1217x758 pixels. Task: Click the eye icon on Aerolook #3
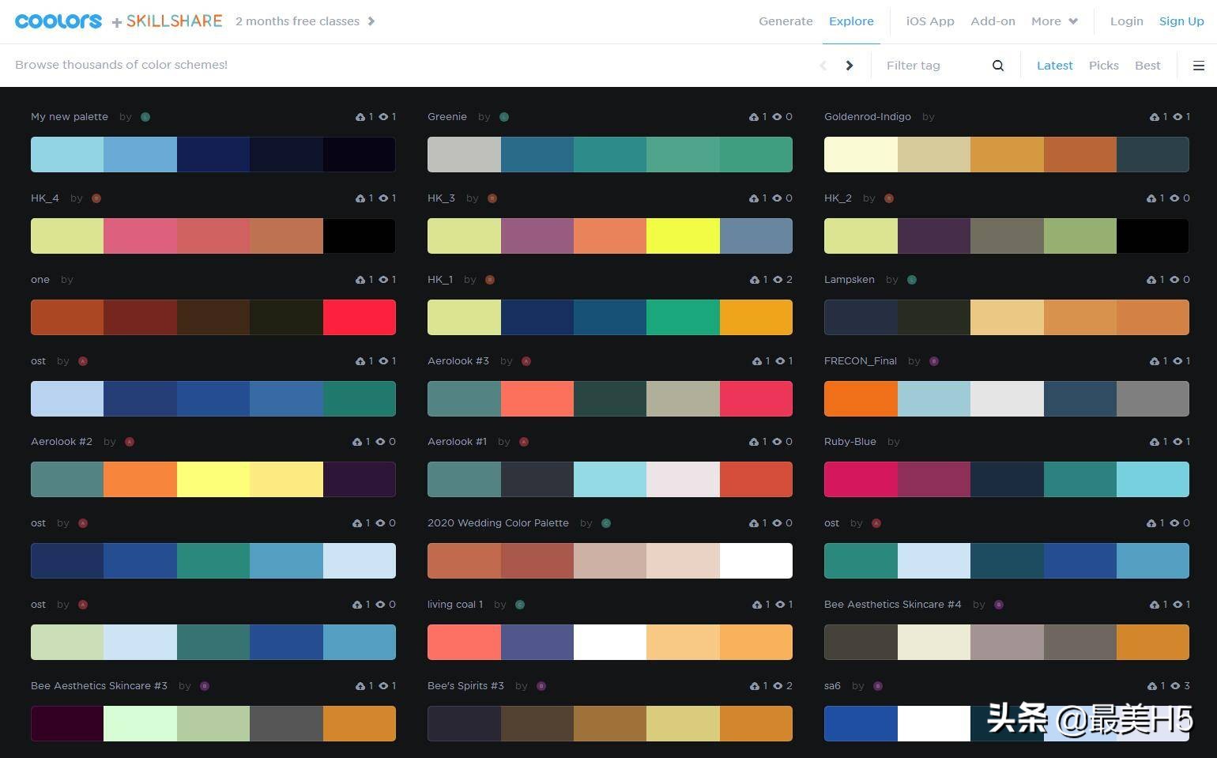click(781, 361)
